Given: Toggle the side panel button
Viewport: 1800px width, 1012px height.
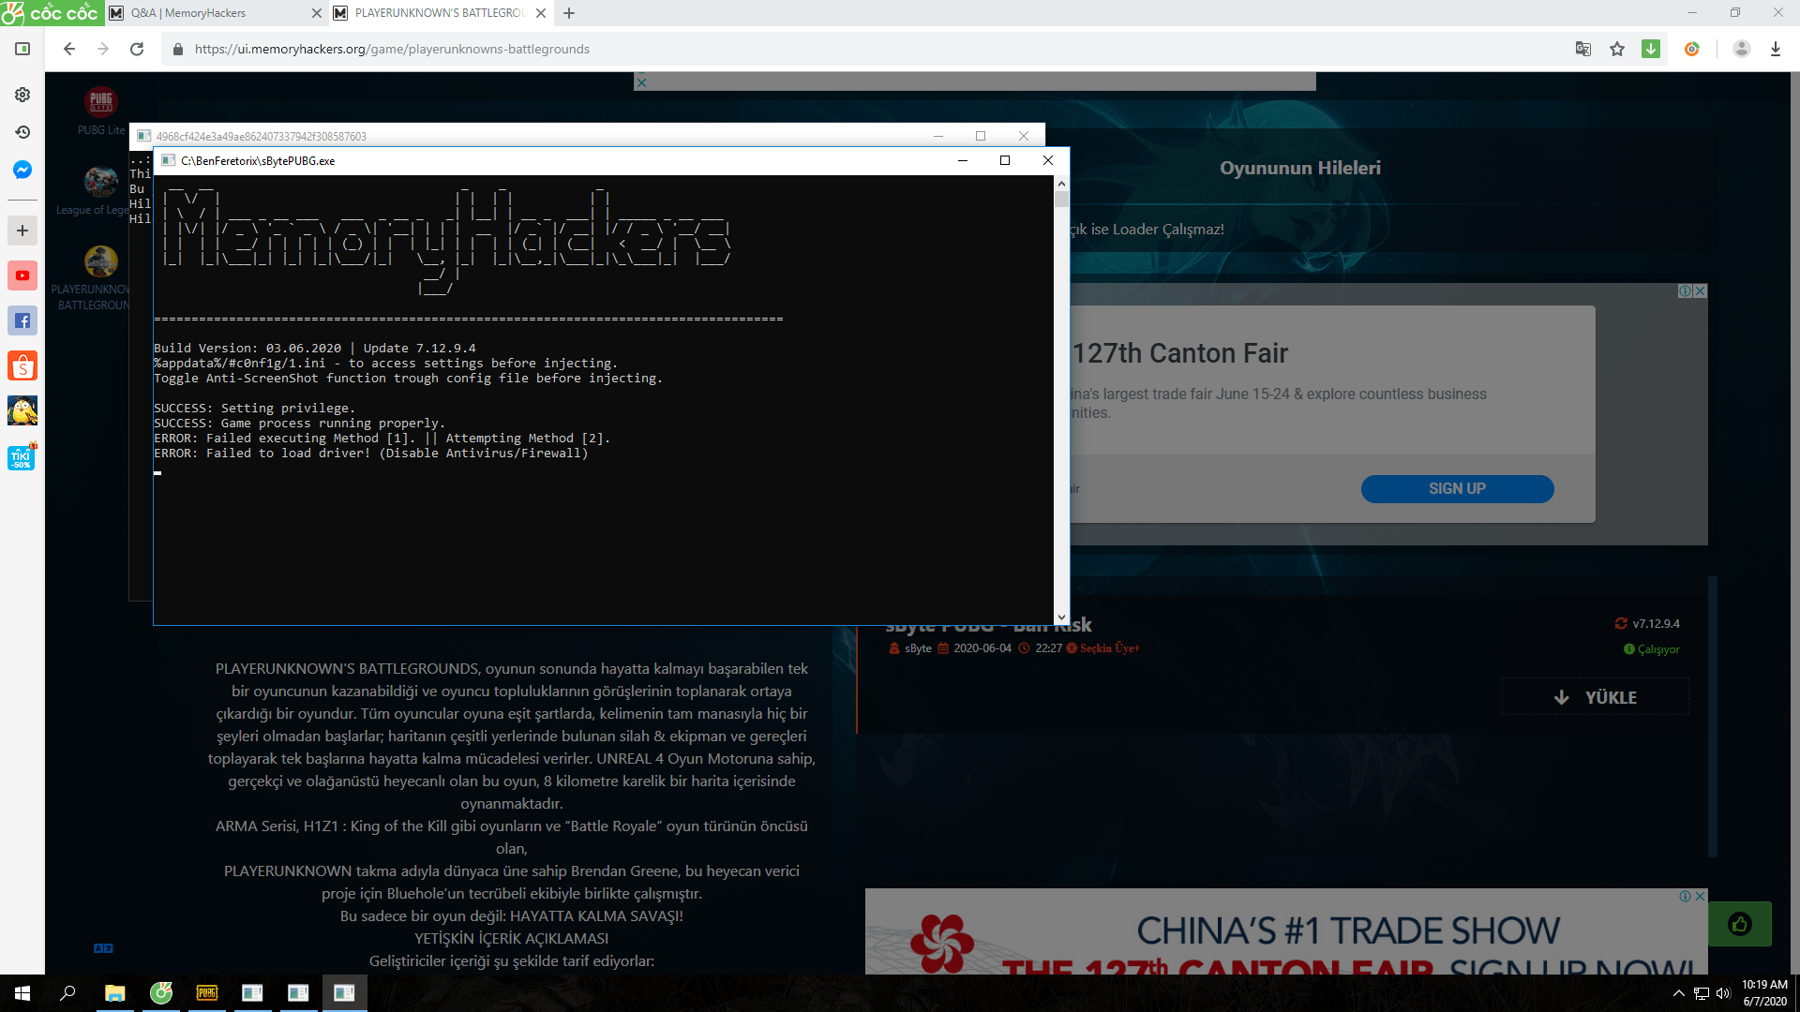Looking at the screenshot, I should [22, 49].
